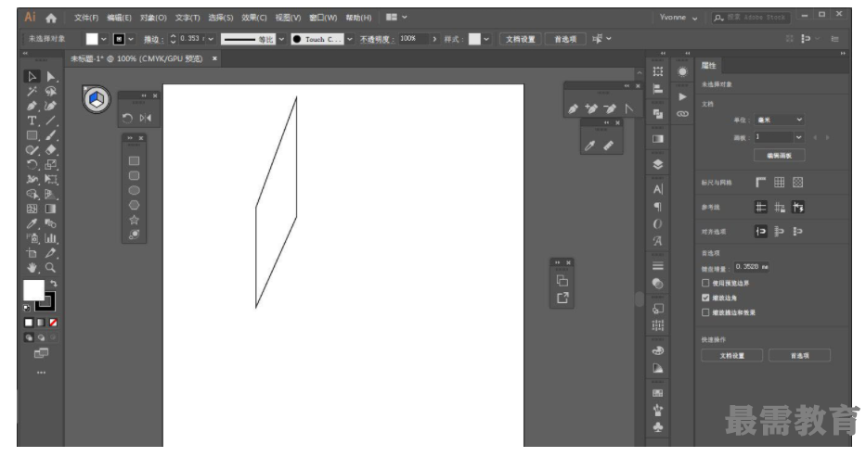Toggle transparency grid icon in 标尺与网格

pyautogui.click(x=798, y=183)
